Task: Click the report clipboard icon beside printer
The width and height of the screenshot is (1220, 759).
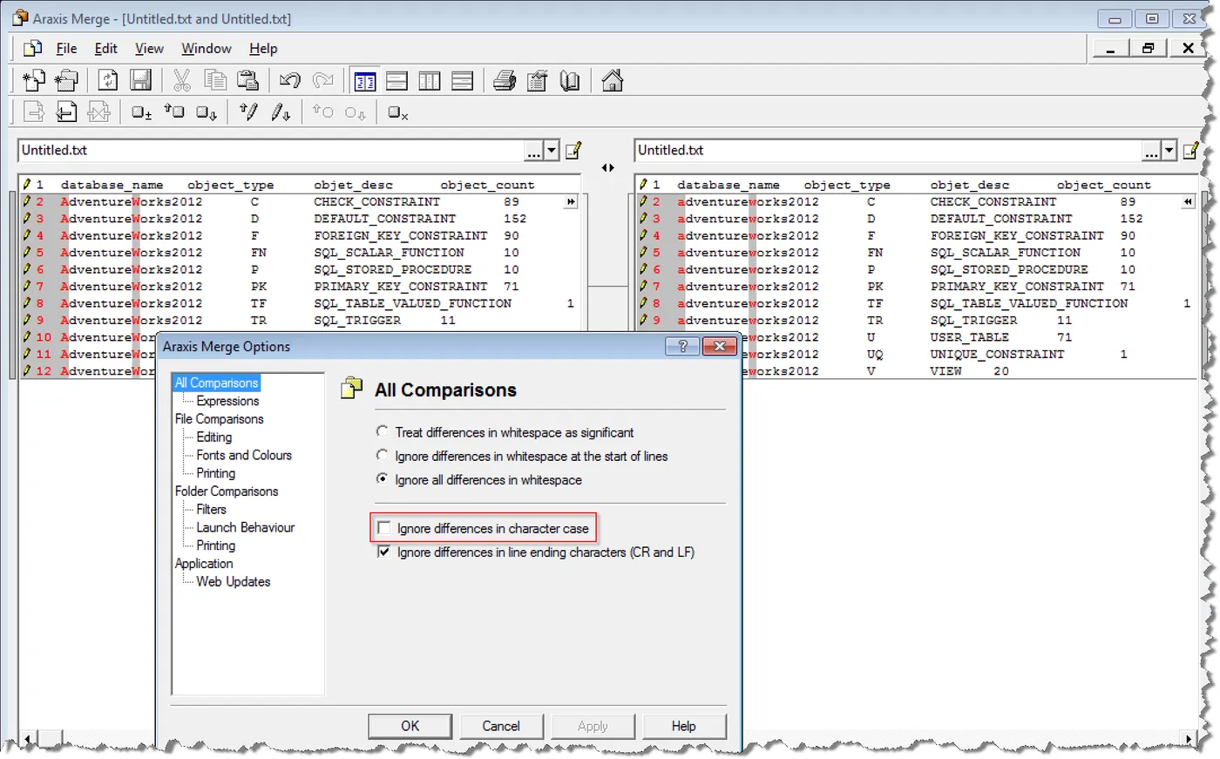Action: 538,81
